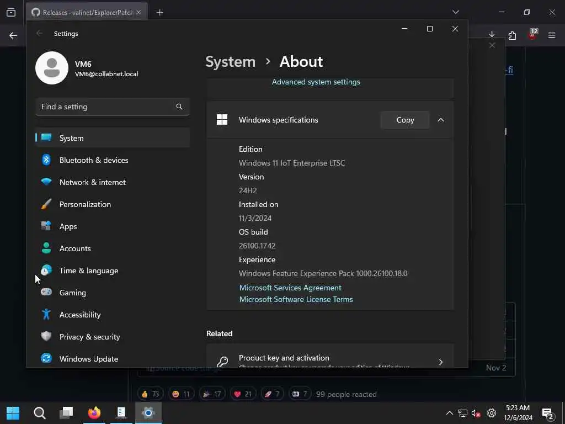Open Firefox extensions puzzle icon
This screenshot has height=424, width=565.
coord(512,35)
